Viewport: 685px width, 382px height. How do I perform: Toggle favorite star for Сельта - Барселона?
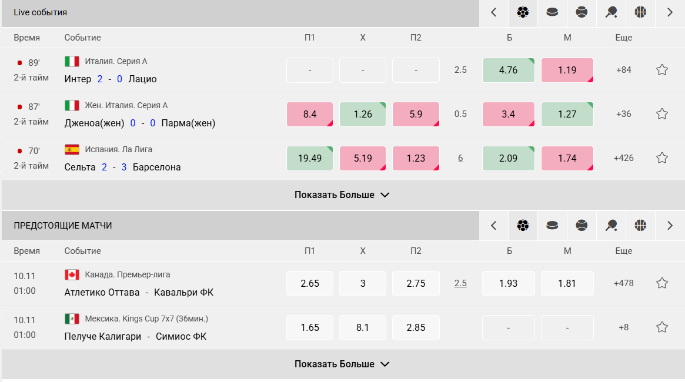pyautogui.click(x=662, y=158)
